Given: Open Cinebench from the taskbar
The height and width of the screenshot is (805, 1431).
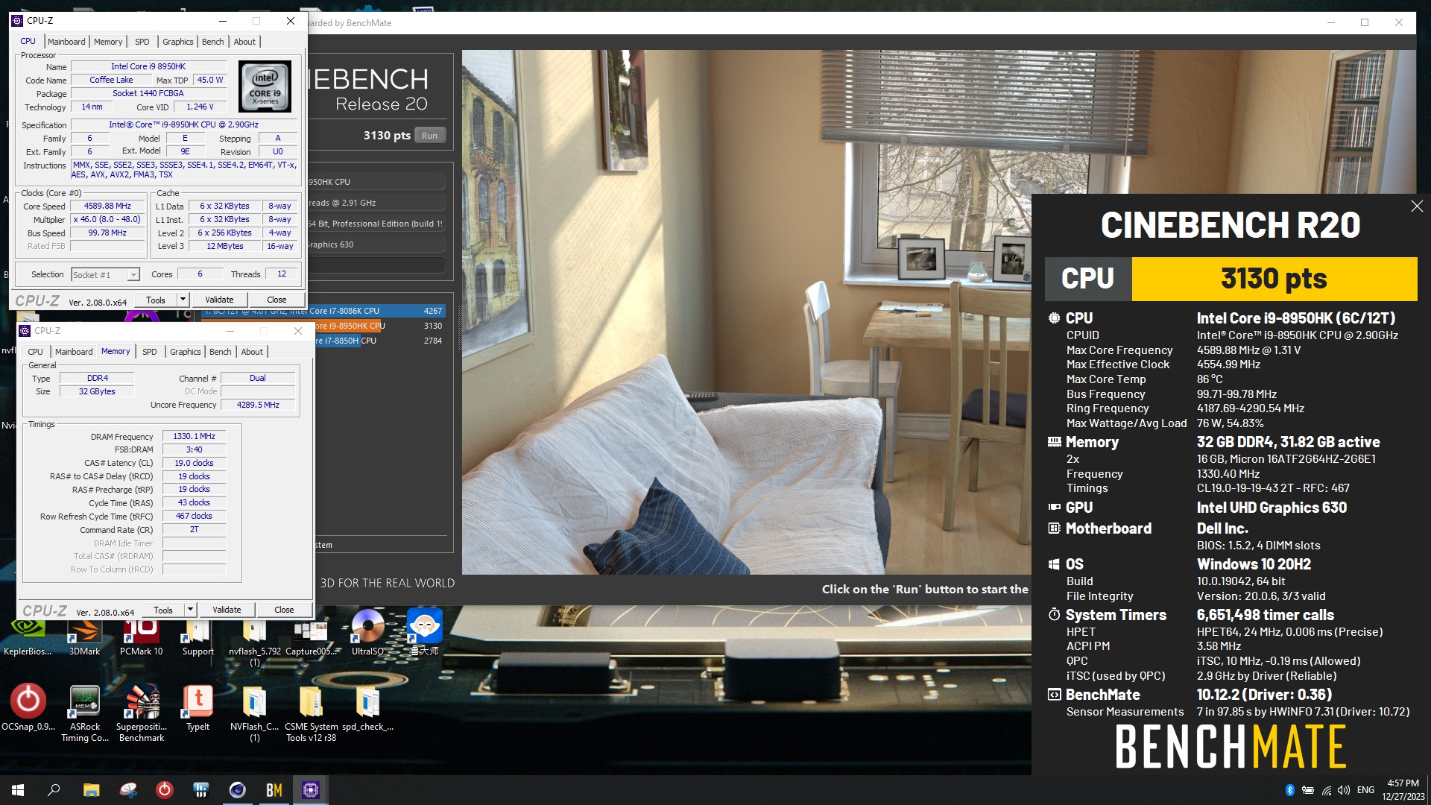Looking at the screenshot, I should pos(238,790).
